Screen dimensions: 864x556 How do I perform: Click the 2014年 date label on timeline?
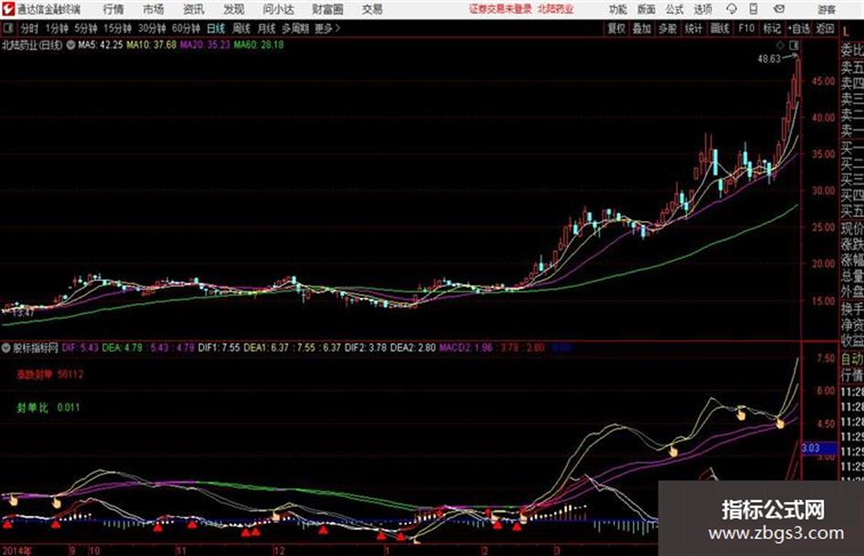click(x=16, y=551)
